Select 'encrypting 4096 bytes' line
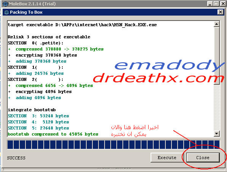 pyautogui.click(x=40, y=92)
